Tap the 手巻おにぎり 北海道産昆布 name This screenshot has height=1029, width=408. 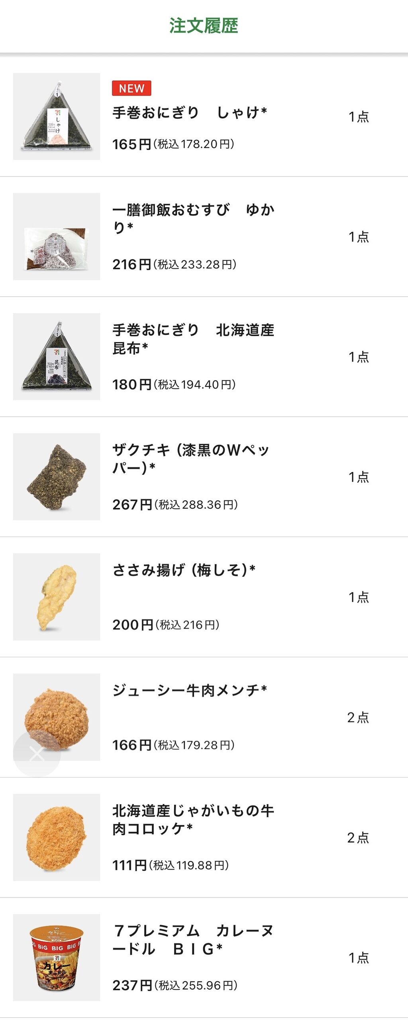click(193, 339)
